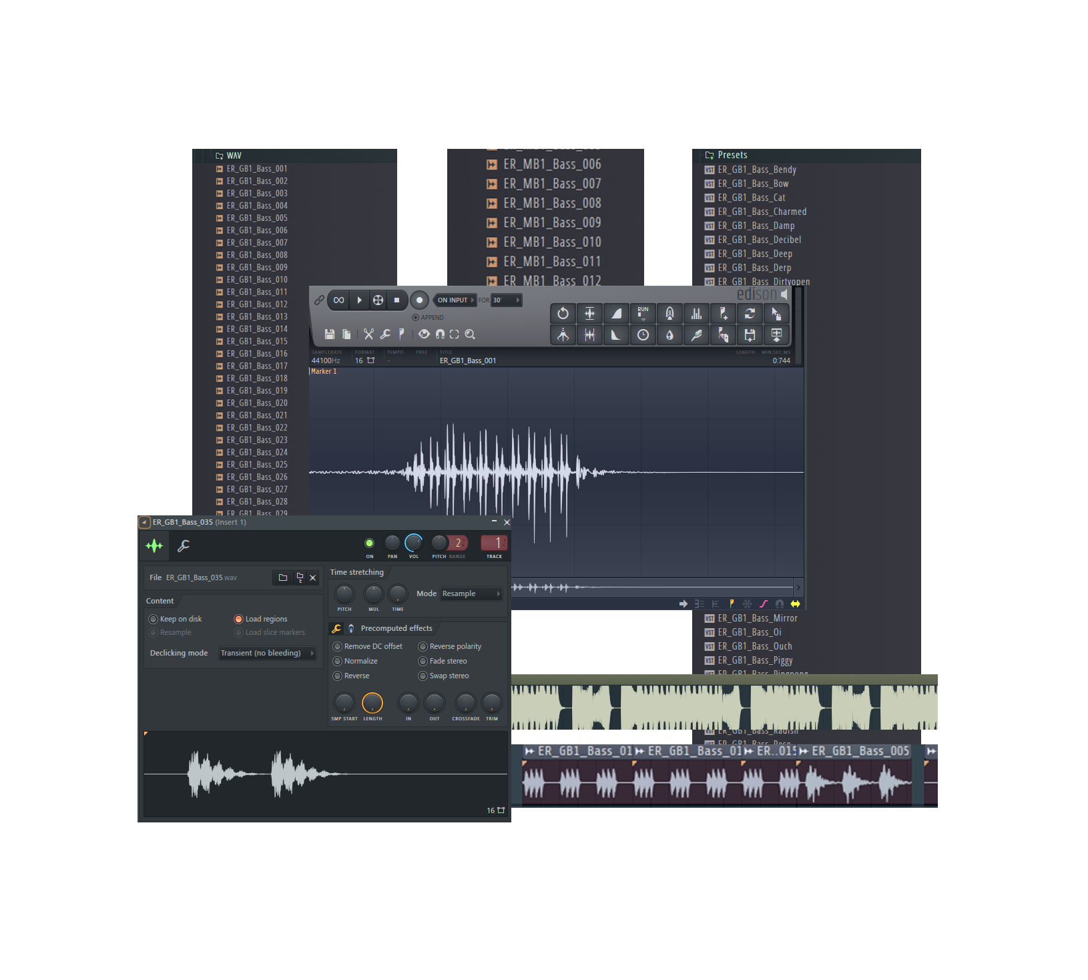1088x980 pixels.
Task: Click the scissors edit tool in Edison
Action: [x=368, y=334]
